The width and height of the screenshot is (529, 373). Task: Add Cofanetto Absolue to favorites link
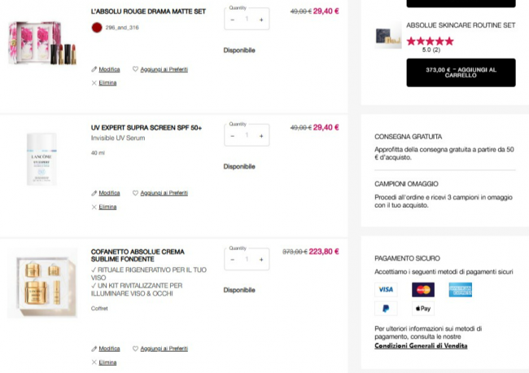(x=164, y=349)
